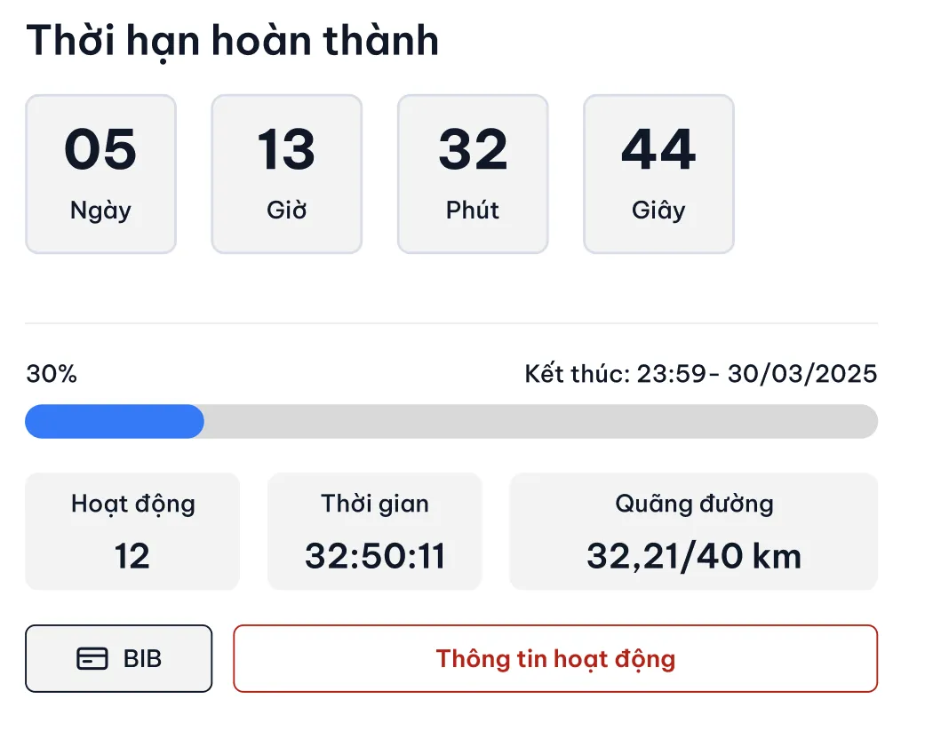Click the blue progress bar fill
933x755 pixels.
point(115,421)
